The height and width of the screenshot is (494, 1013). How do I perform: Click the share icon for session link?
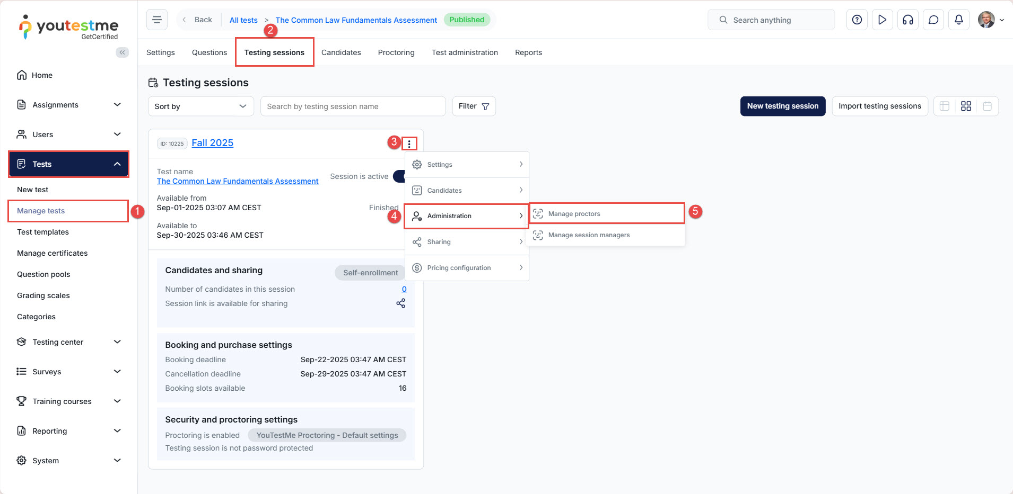click(x=400, y=303)
